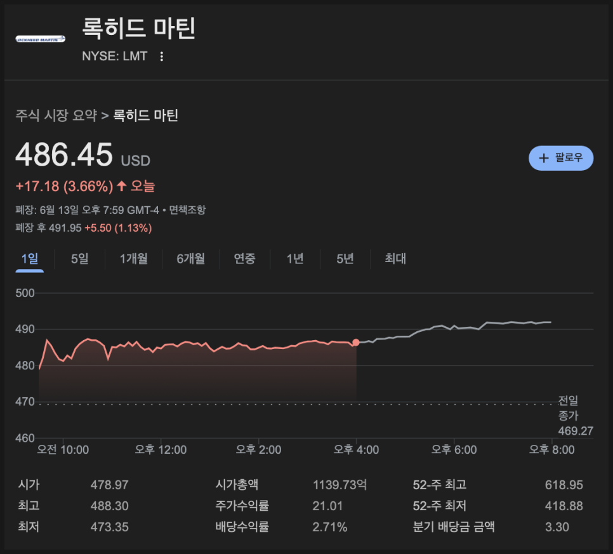Image resolution: width=613 pixels, height=554 pixels.
Task: Select the 연중 chart tab
Action: click(x=245, y=258)
